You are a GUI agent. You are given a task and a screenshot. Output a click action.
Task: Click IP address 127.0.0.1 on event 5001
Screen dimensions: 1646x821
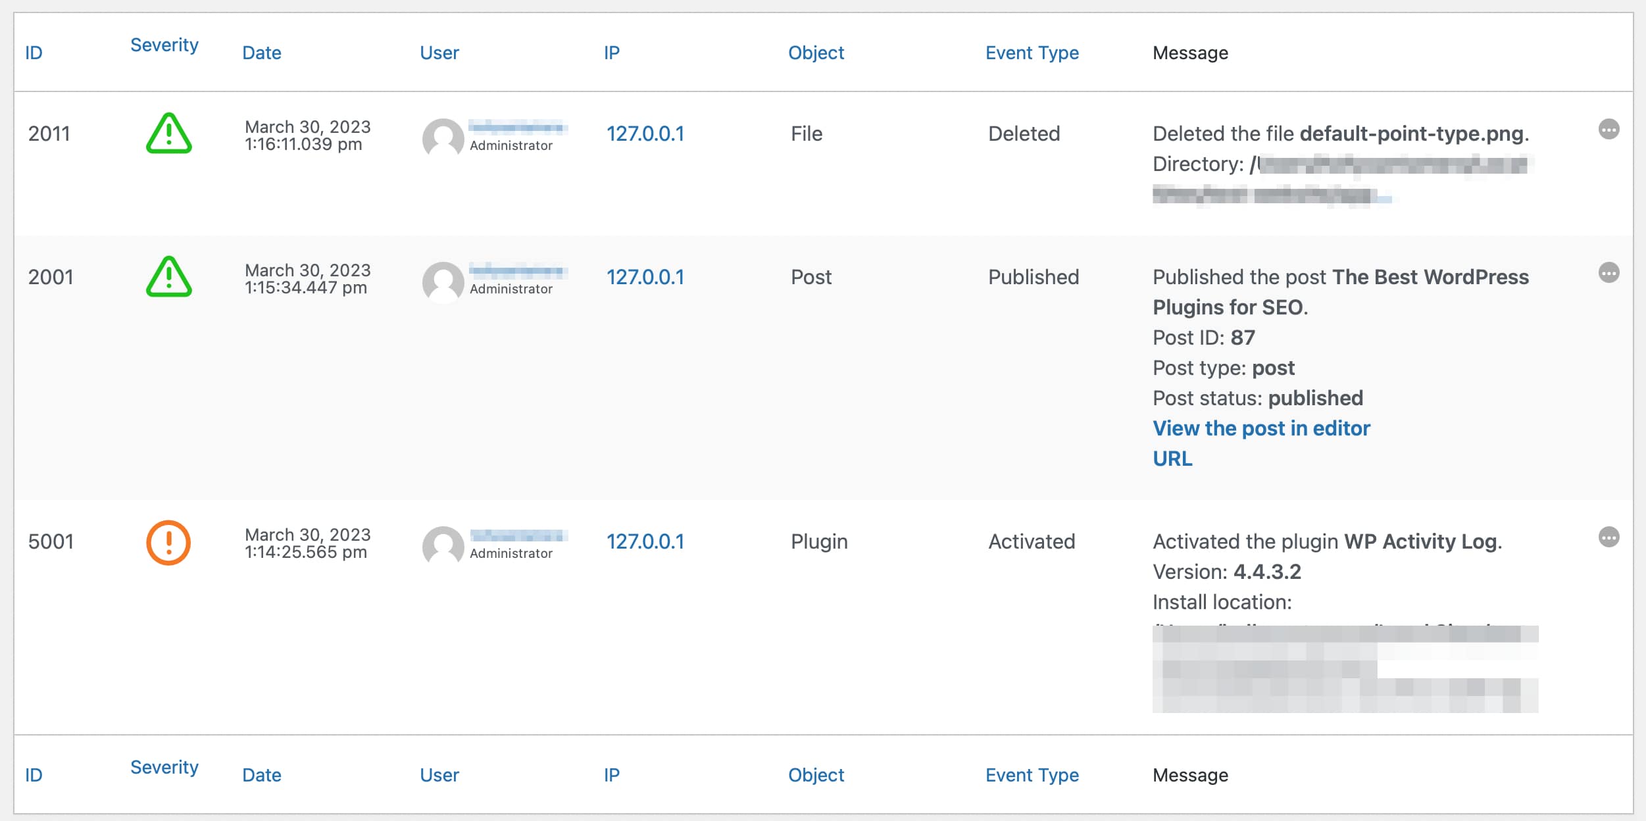(x=646, y=541)
